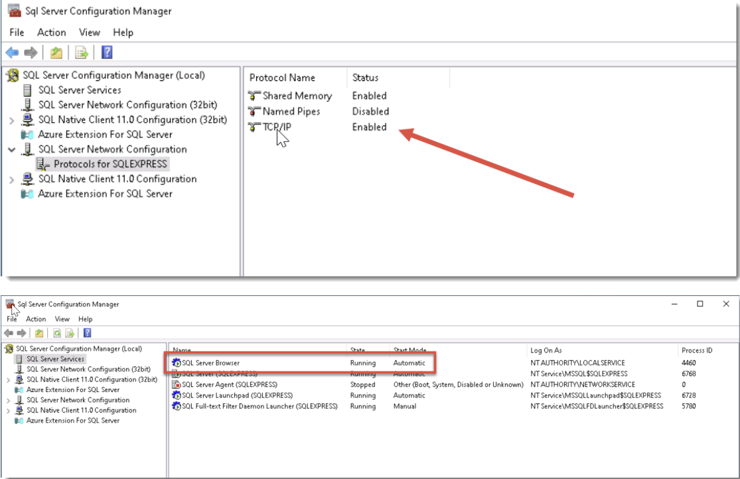Open Action menu in top window
This screenshot has height=479, width=740.
[x=52, y=33]
